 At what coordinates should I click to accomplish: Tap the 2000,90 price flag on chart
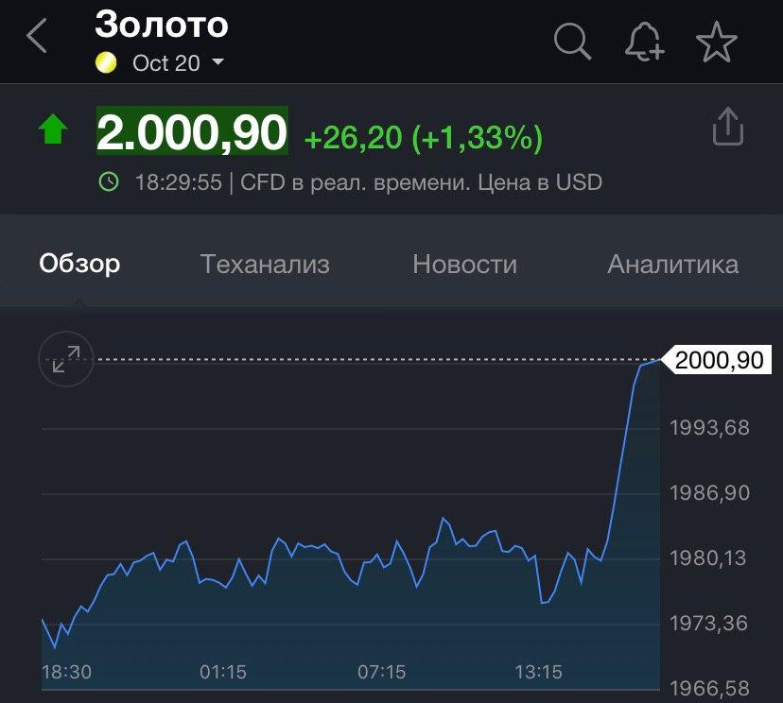pos(722,359)
